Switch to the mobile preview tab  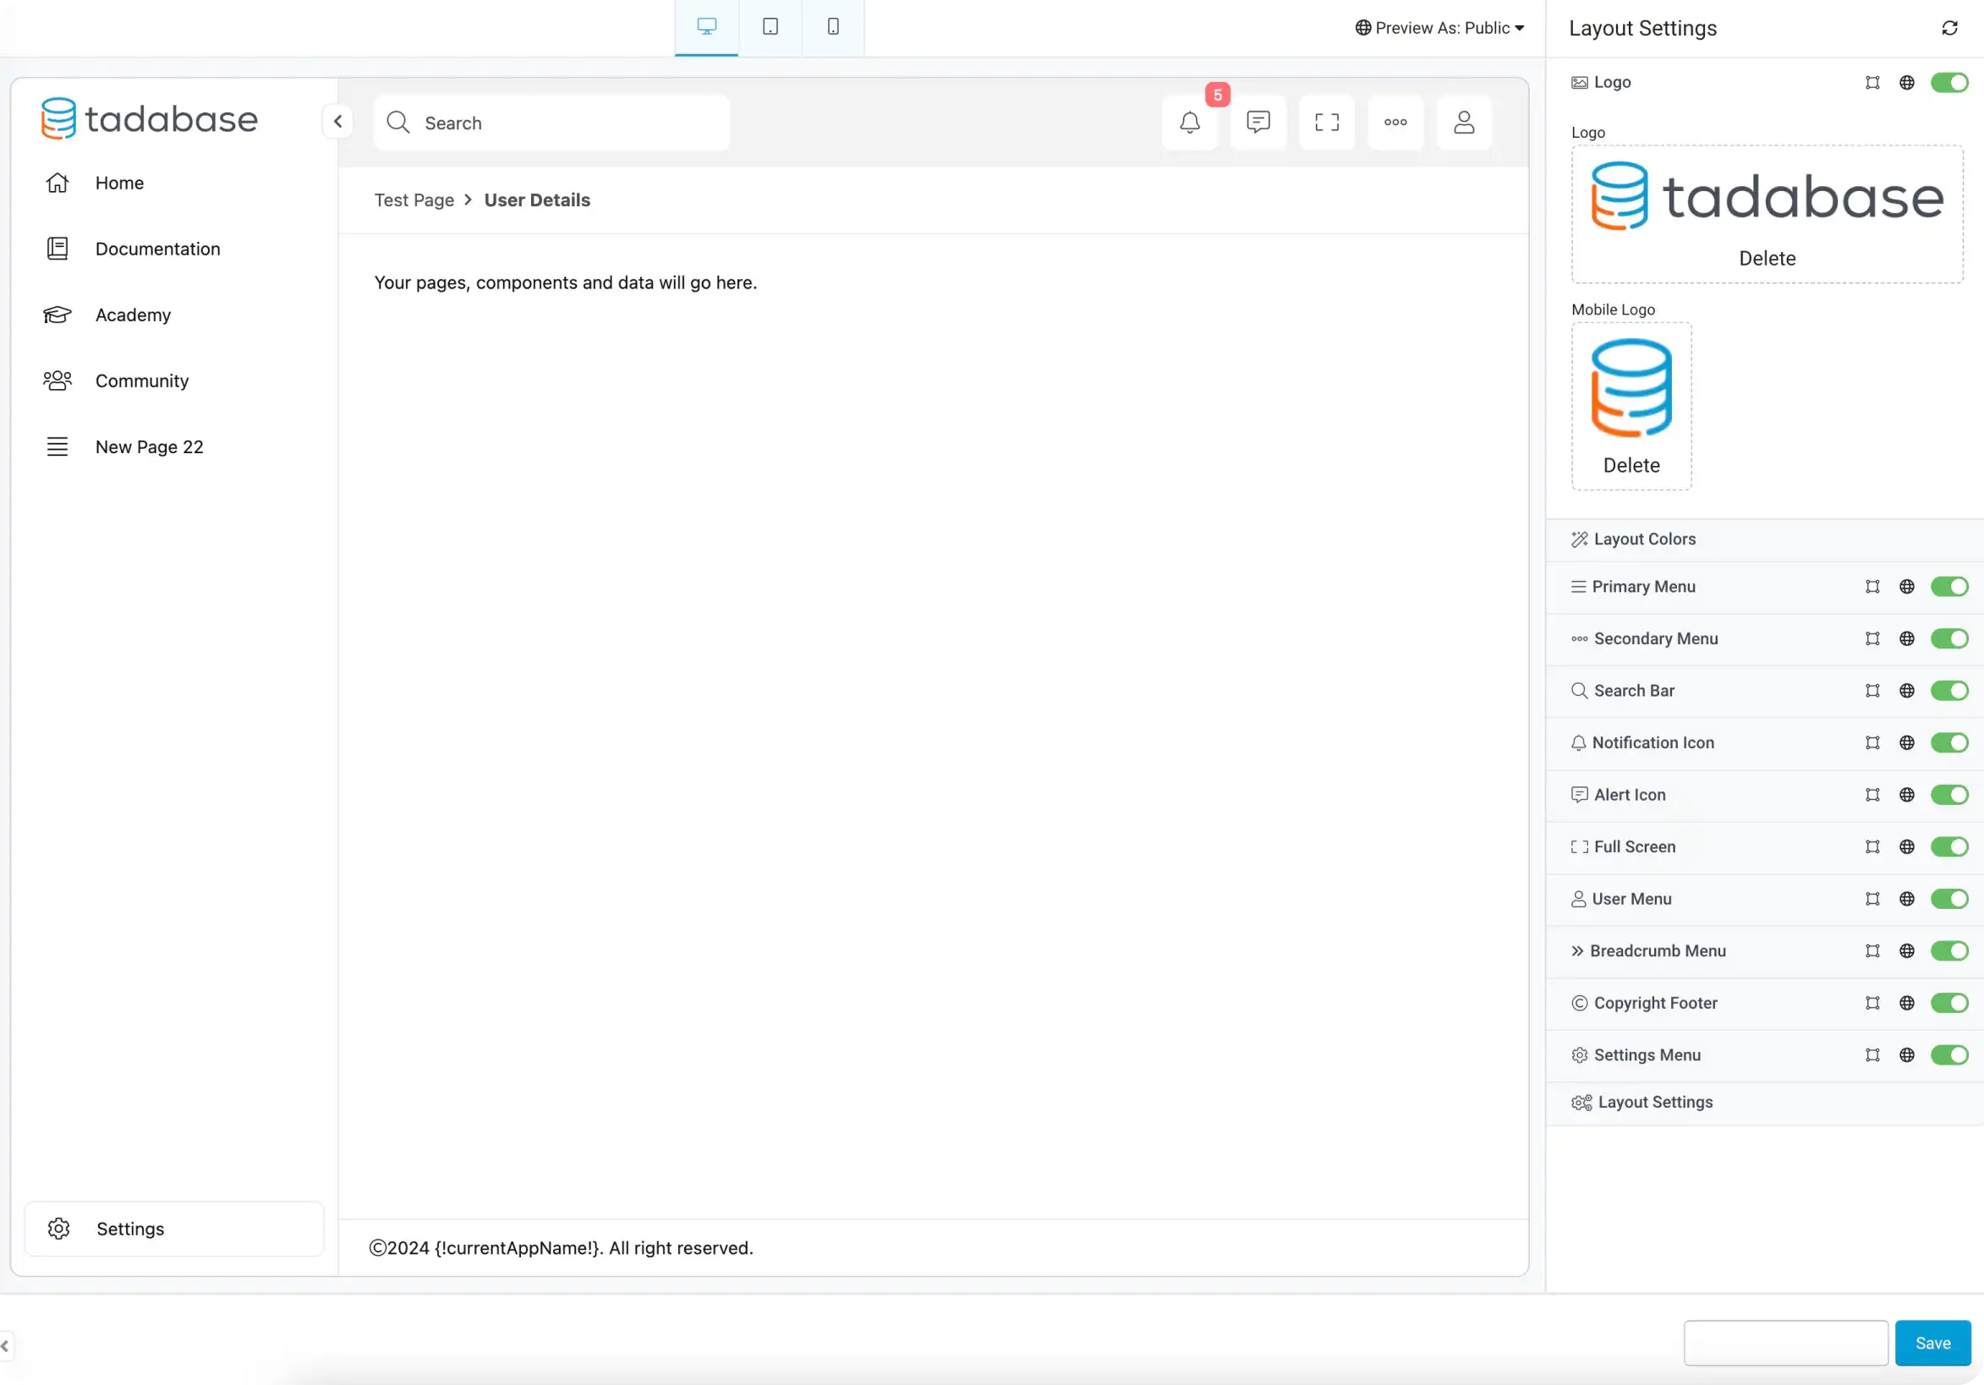pos(832,27)
